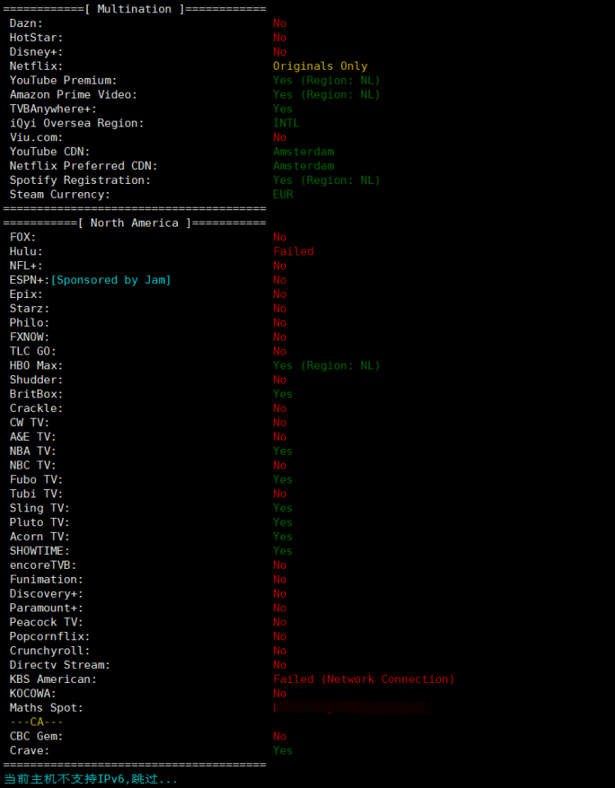Click the Hulu 'Failed' status
615x788 pixels.
(293, 252)
